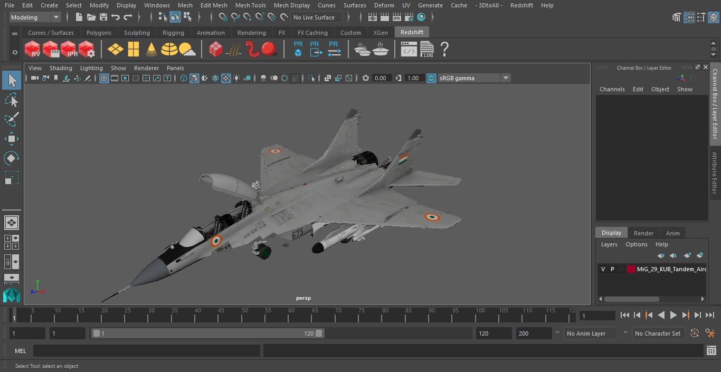
Task: Toggle sRGB view transform on/off button
Action: pos(431,78)
